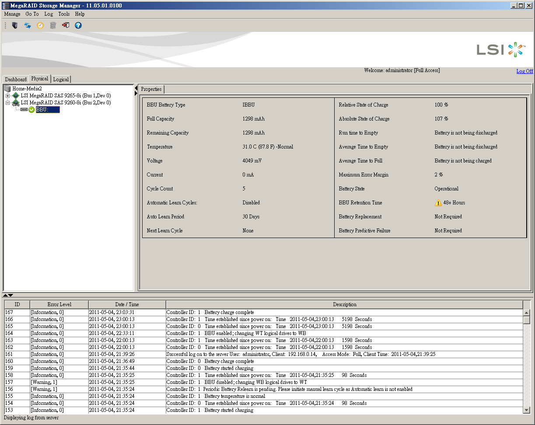Screen dimensions: 535x425
Task: Click the LSI logo in the banner
Action: (501, 49)
